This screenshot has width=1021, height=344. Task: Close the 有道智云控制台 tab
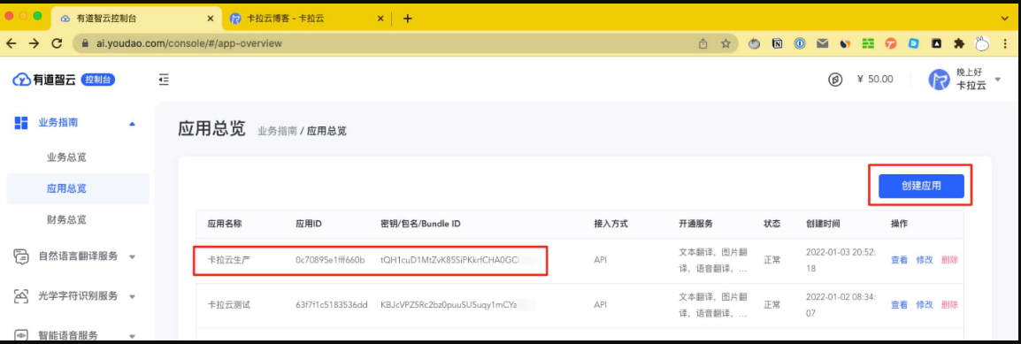coord(210,19)
